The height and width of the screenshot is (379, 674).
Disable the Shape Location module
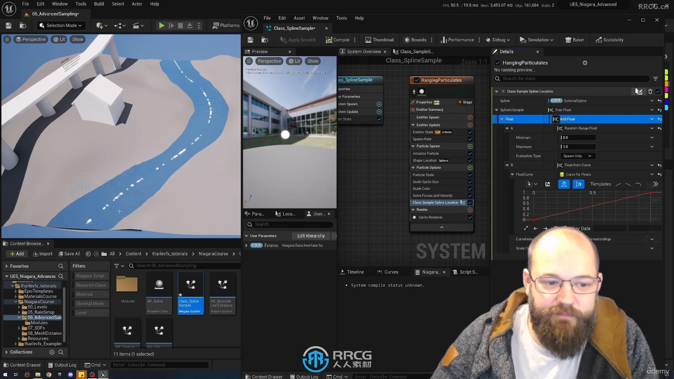[x=470, y=161]
